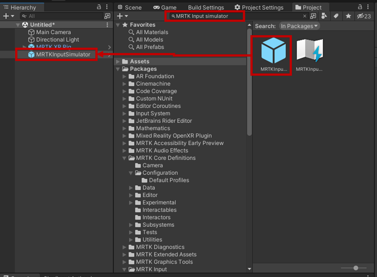Toggle the Project panel lock icon
The image size is (377, 277).
(x=360, y=7)
